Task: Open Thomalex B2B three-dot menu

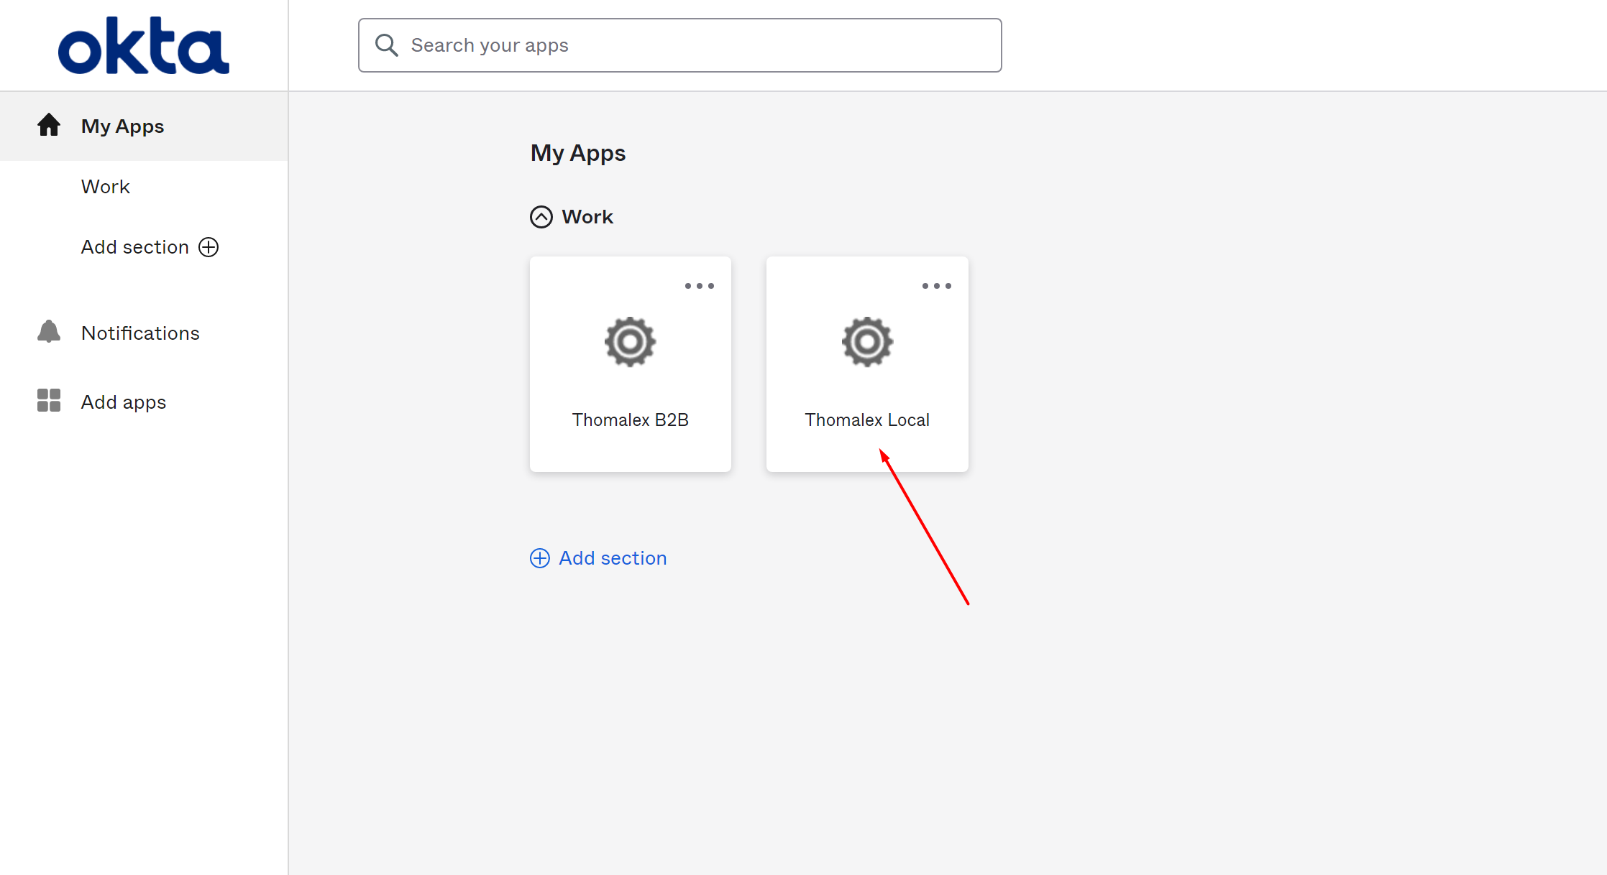Action: [x=699, y=286]
